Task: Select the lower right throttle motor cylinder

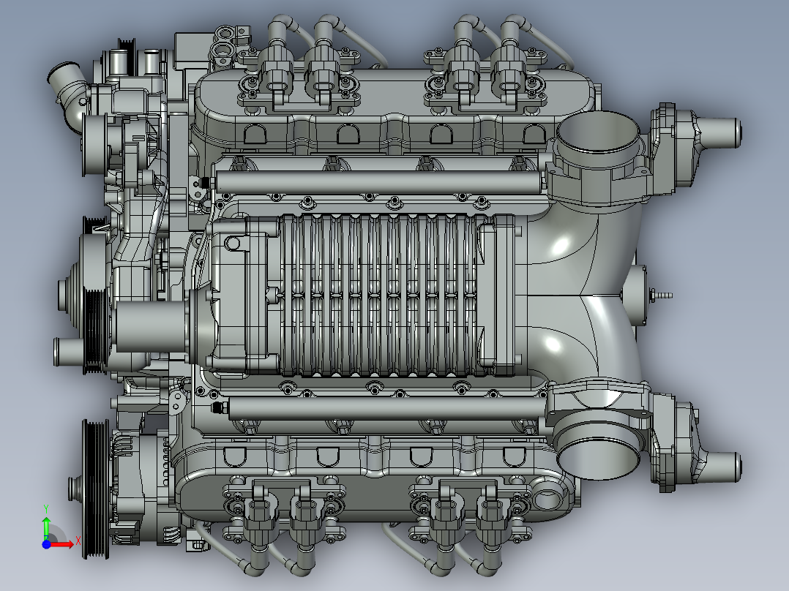Action: pos(719,467)
